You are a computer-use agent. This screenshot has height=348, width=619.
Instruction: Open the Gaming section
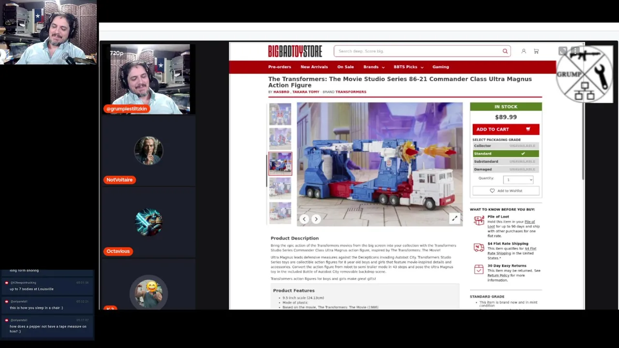(441, 67)
